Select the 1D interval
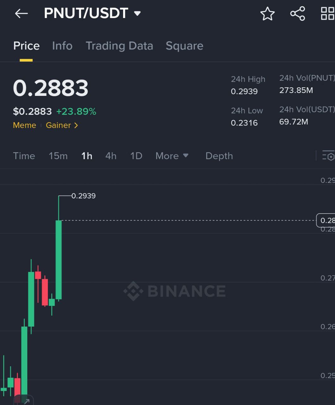The width and height of the screenshot is (335, 405). 136,156
